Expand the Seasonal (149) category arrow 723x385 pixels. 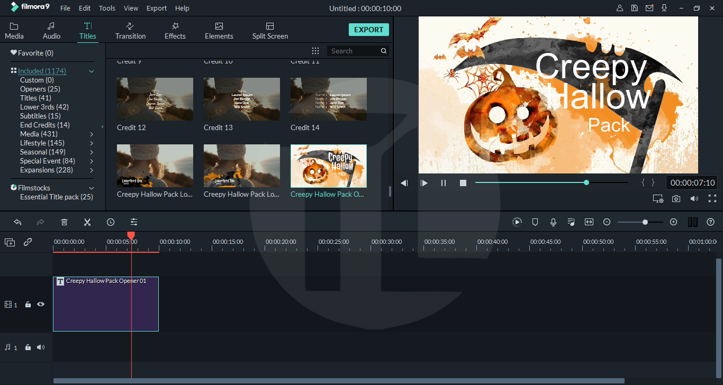click(92, 152)
